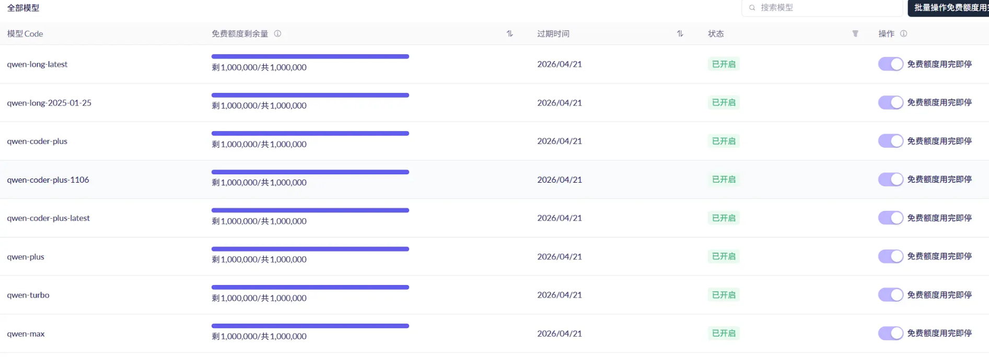Click 已开启 status badge for qwen-turbo
This screenshot has height=357, width=989.
tap(724, 295)
